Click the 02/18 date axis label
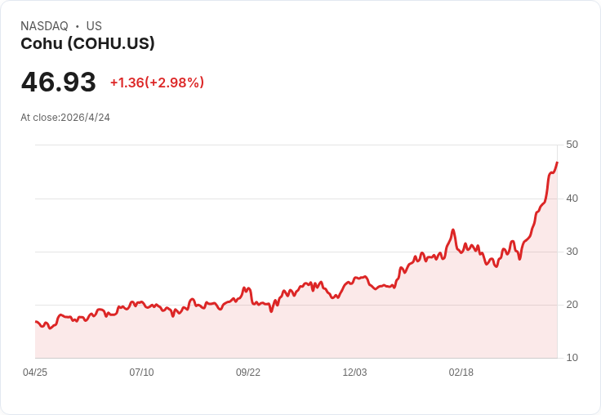Screen dimensions: 601x415 pyautogui.click(x=461, y=373)
